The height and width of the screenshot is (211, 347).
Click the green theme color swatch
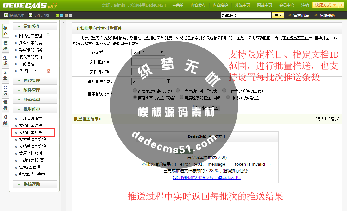point(58,15)
